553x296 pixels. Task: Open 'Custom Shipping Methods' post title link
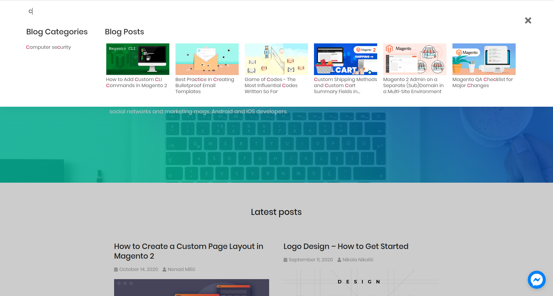pos(346,86)
